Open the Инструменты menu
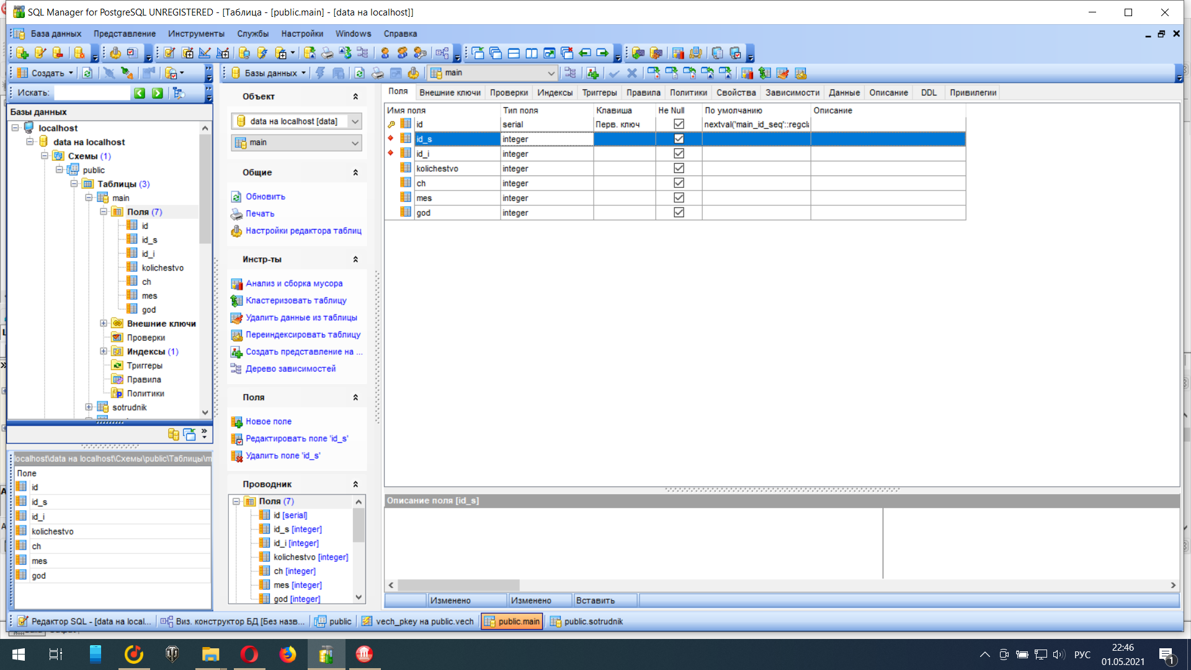1191x670 pixels. pos(196,33)
